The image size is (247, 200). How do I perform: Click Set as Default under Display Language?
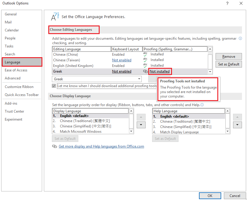point(65,139)
